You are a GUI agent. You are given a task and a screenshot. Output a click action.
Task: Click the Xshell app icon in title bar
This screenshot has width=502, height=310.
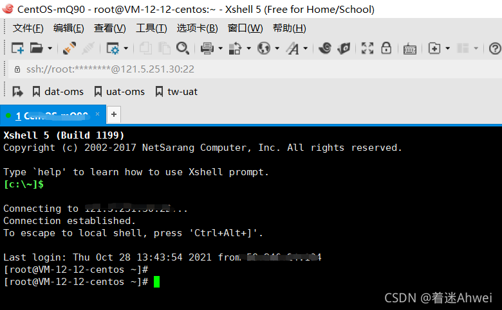8,9
